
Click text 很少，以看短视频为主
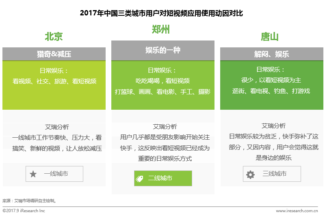point(271,80)
